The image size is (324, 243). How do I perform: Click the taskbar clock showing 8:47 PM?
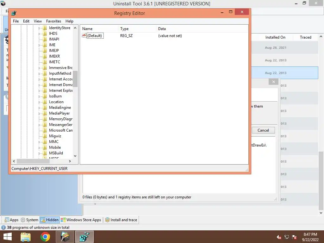(x=310, y=237)
